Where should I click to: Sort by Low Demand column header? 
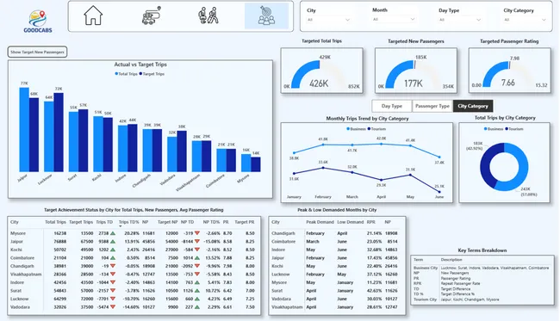[x=350, y=222]
